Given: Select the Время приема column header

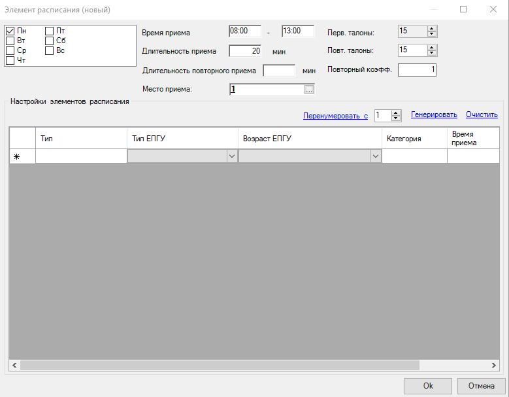Looking at the screenshot, I should (x=473, y=139).
